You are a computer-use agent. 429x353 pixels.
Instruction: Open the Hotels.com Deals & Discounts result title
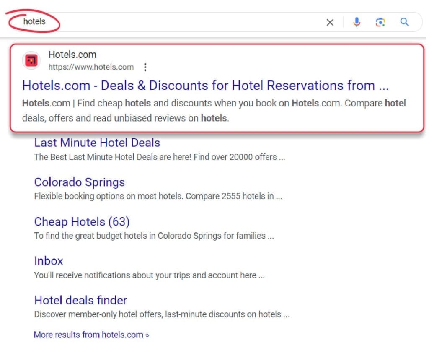[205, 86]
